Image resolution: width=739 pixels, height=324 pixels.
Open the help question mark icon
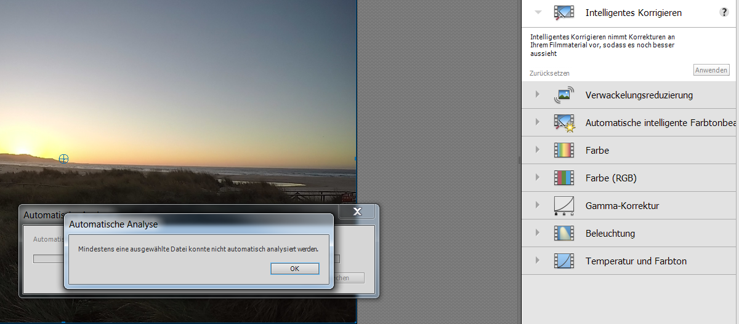click(x=724, y=12)
